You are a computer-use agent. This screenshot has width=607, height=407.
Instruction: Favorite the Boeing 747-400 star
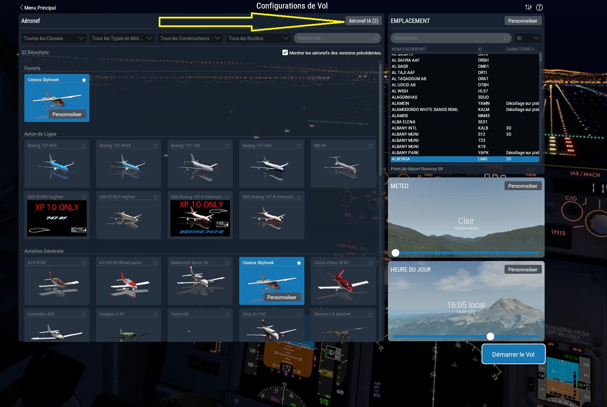[x=299, y=146]
